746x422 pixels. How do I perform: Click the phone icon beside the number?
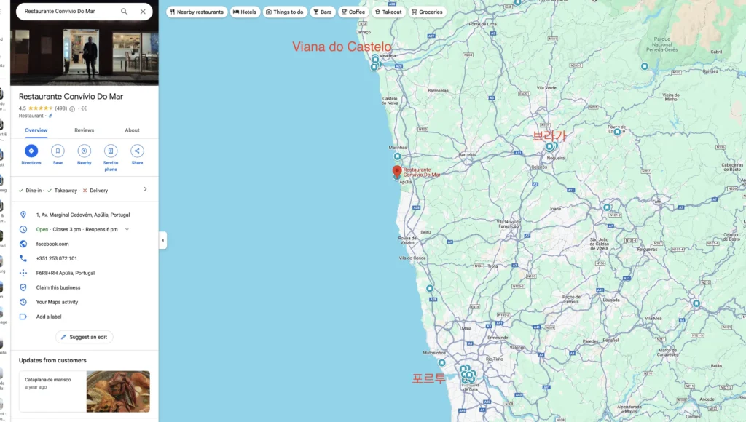[23, 258]
